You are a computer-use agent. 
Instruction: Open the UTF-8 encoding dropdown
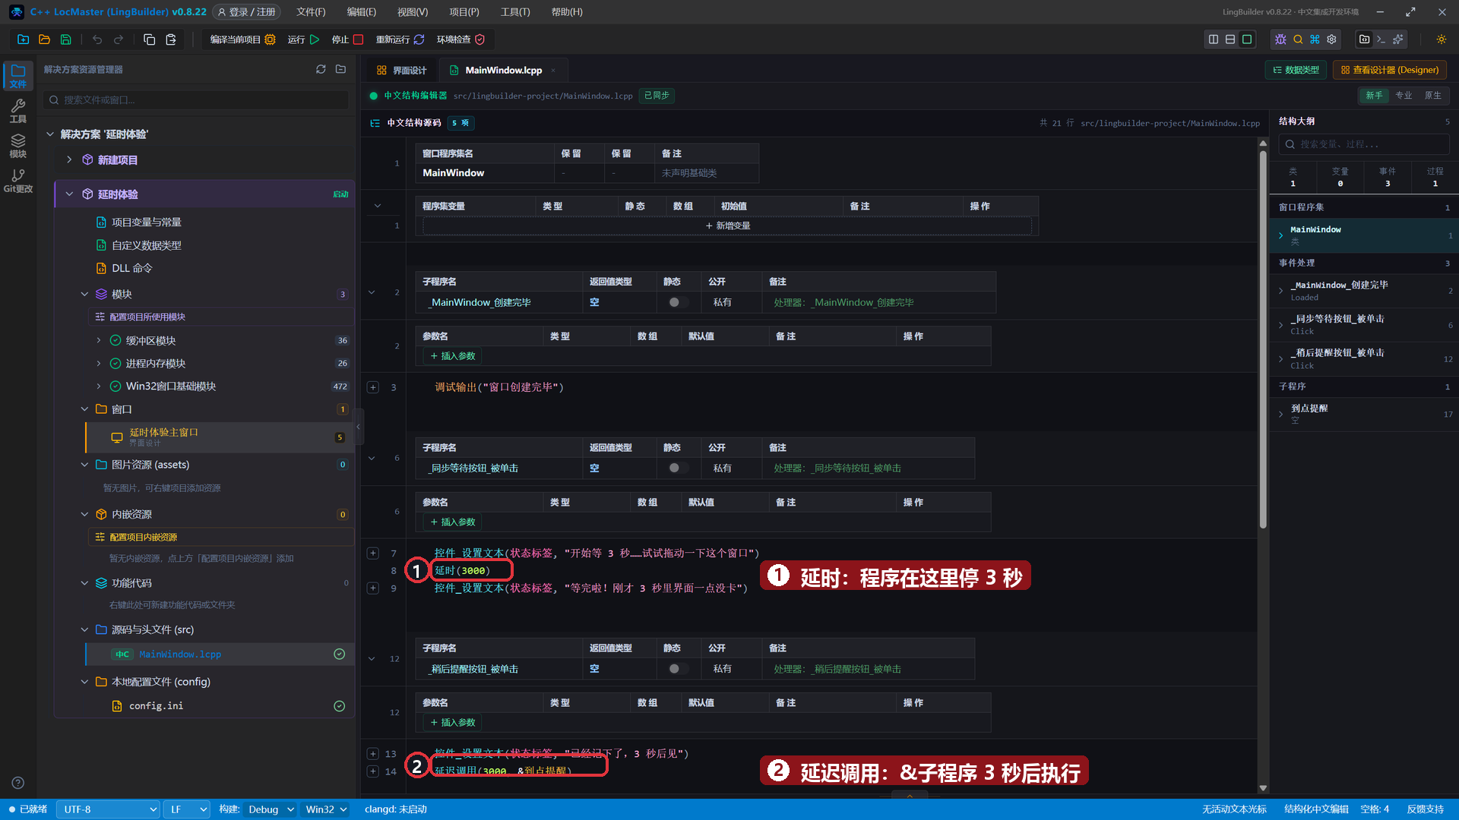click(x=109, y=809)
